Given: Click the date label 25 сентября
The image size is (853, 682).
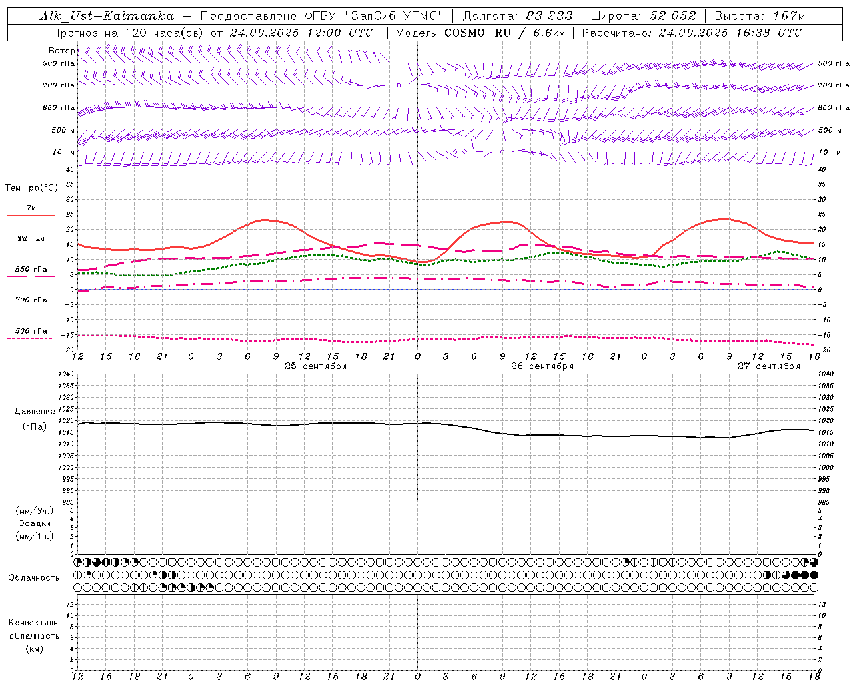Looking at the screenshot, I should pos(316,366).
